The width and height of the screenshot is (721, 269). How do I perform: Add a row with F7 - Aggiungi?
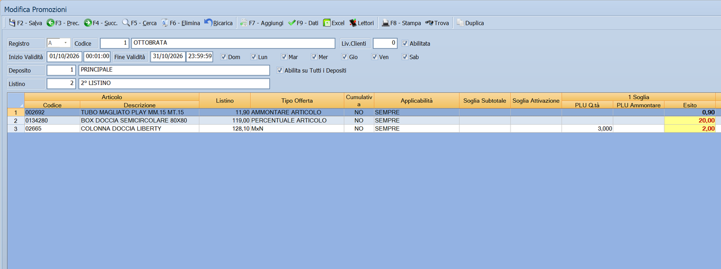pyautogui.click(x=261, y=23)
